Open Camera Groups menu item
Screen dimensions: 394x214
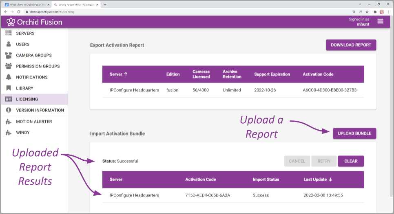[34, 55]
